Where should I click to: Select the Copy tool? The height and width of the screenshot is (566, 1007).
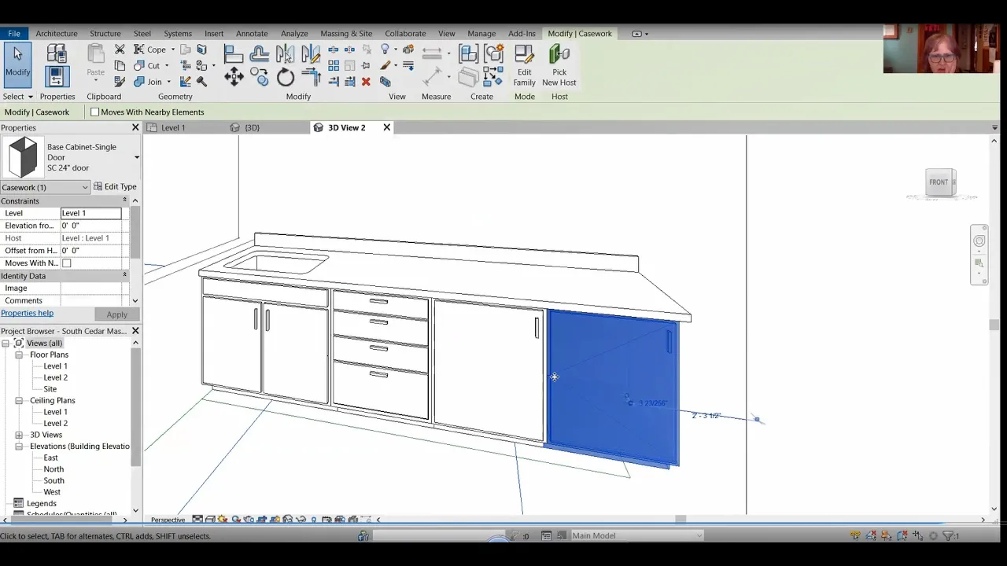259,76
